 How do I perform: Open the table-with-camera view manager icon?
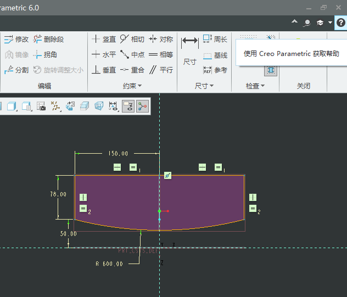tap(41, 107)
